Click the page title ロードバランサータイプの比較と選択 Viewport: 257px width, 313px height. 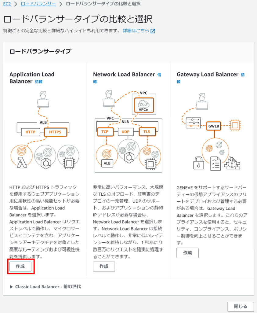click(x=78, y=19)
